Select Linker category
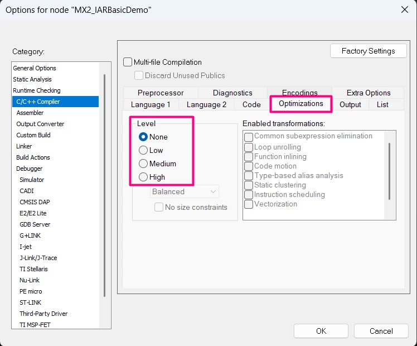This screenshot has width=417, height=346. point(55,146)
